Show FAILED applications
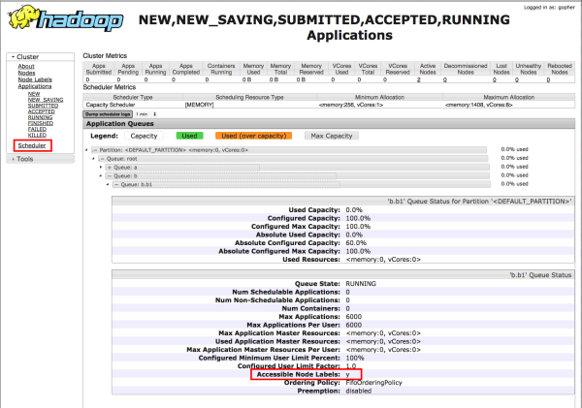Viewport: 582px width, 408px height. pos(38,129)
